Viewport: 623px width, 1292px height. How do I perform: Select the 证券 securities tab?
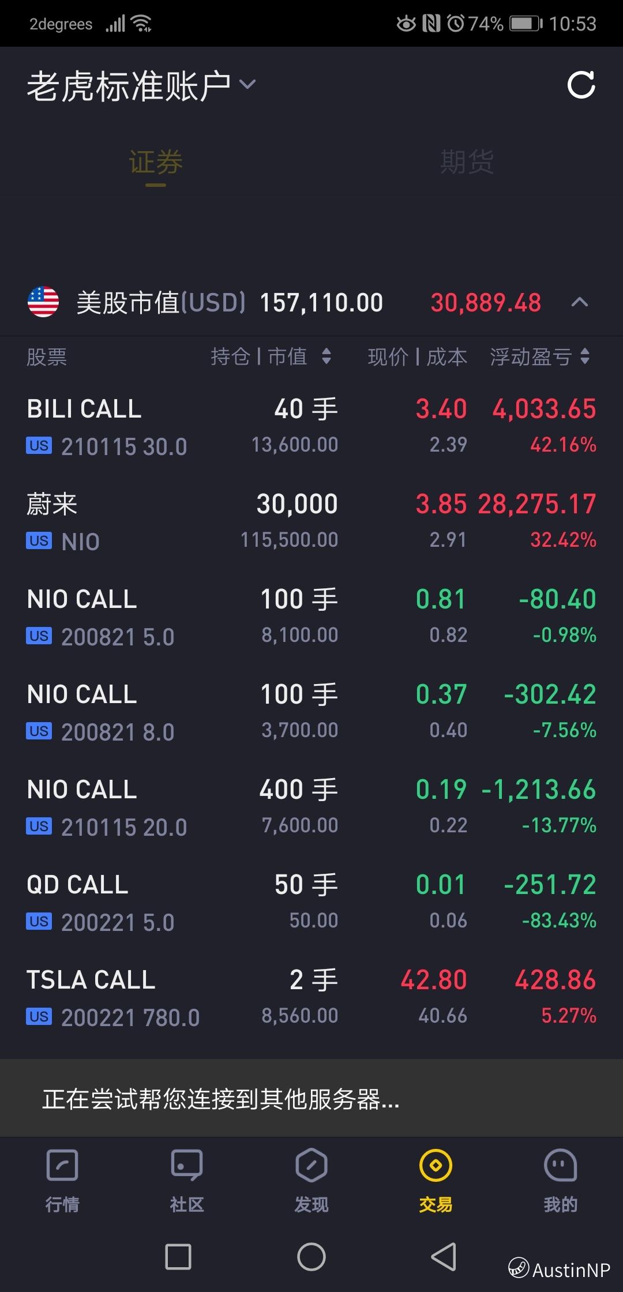(x=156, y=162)
